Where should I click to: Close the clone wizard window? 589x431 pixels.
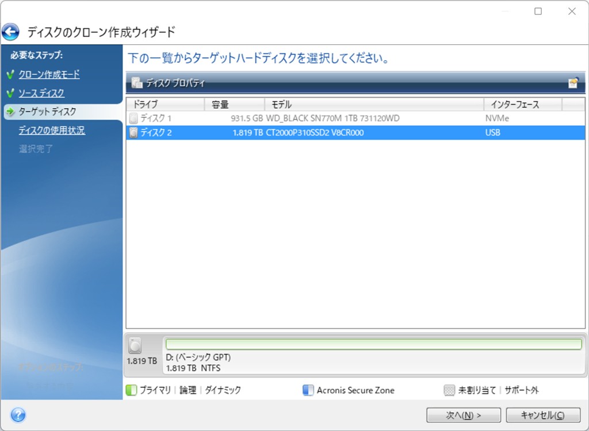(572, 11)
